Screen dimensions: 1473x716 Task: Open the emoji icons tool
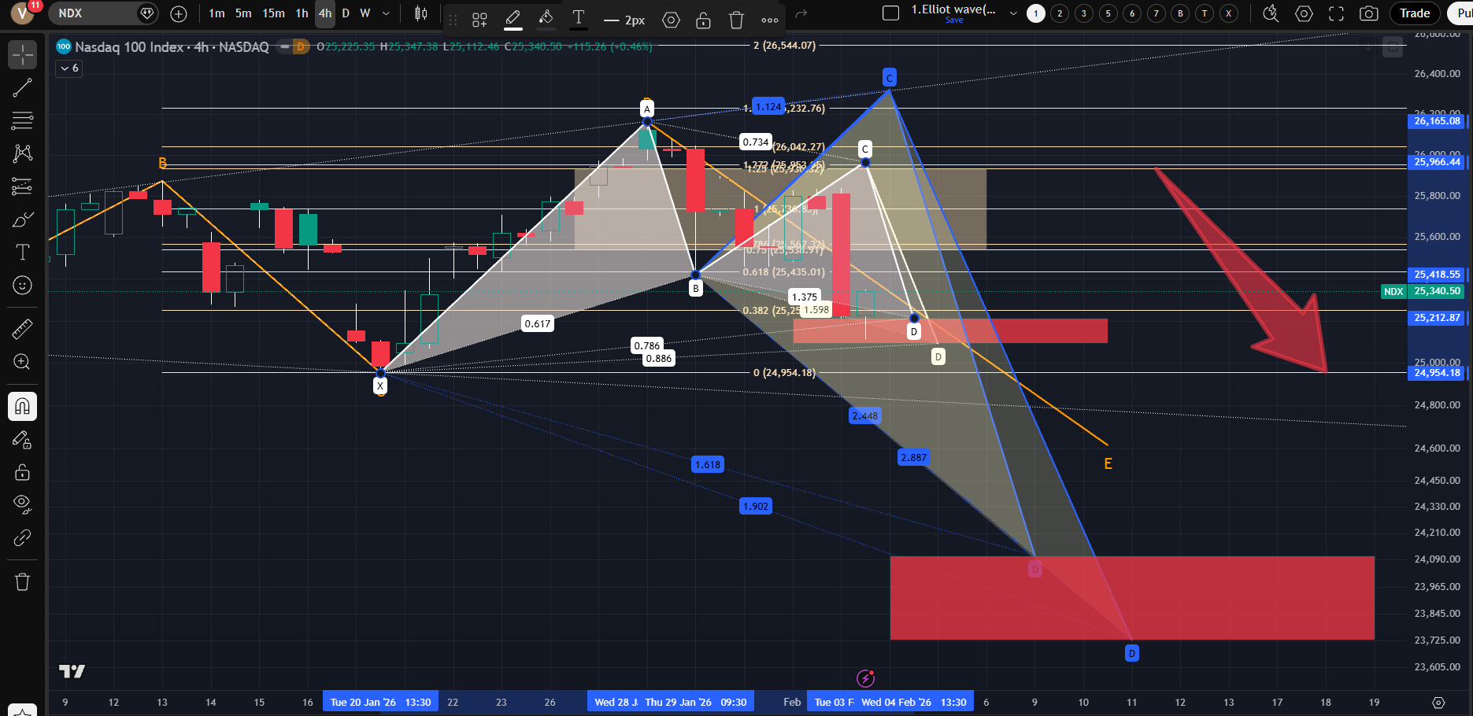pyautogui.click(x=22, y=285)
